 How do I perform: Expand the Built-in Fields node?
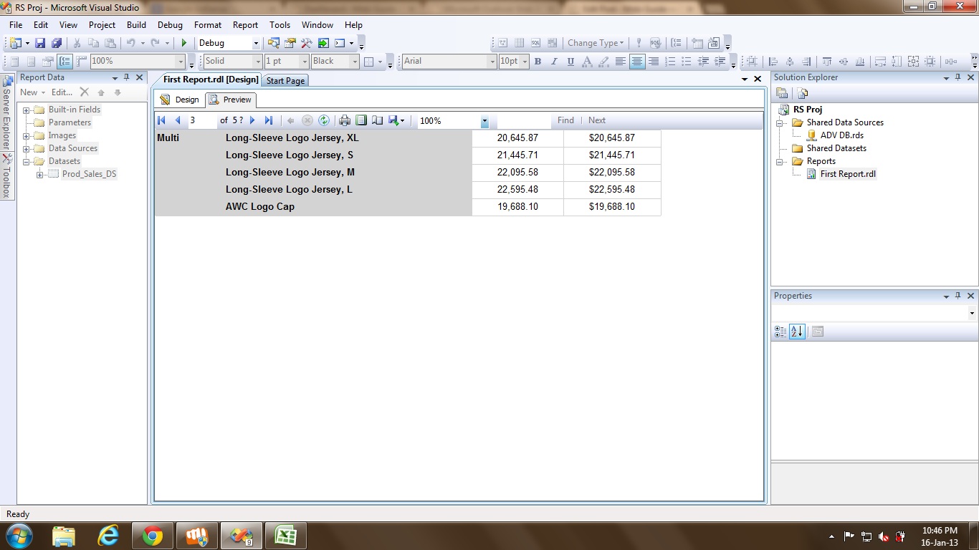(x=27, y=110)
